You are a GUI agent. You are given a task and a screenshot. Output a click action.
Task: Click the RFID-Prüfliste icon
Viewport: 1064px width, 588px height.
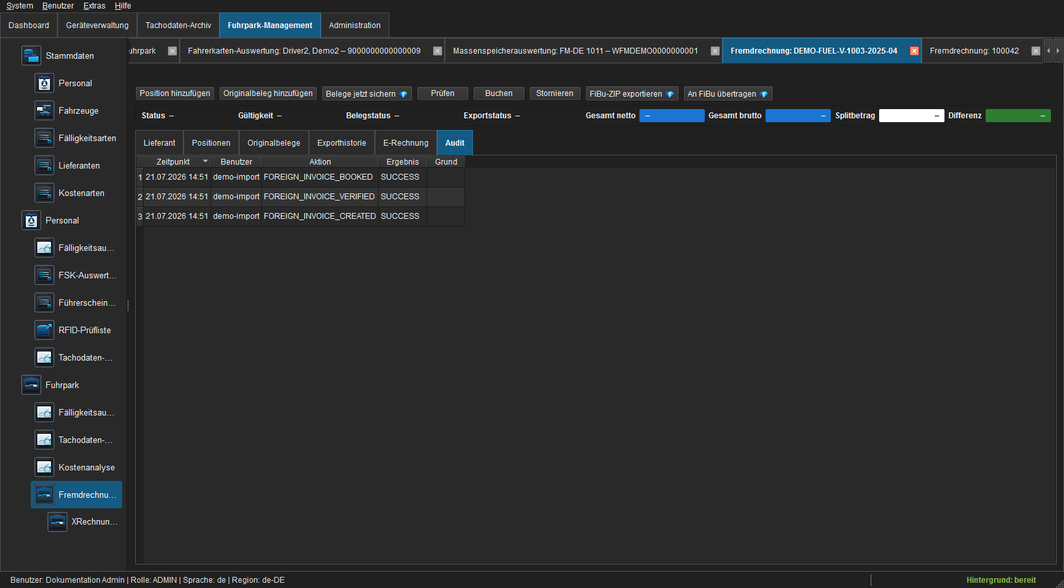[44, 330]
